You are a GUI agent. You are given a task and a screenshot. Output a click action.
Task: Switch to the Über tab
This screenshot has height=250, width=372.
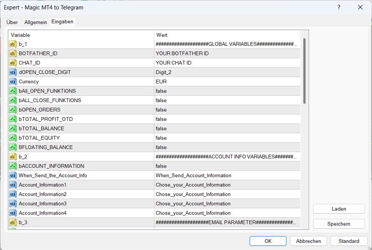(12, 22)
